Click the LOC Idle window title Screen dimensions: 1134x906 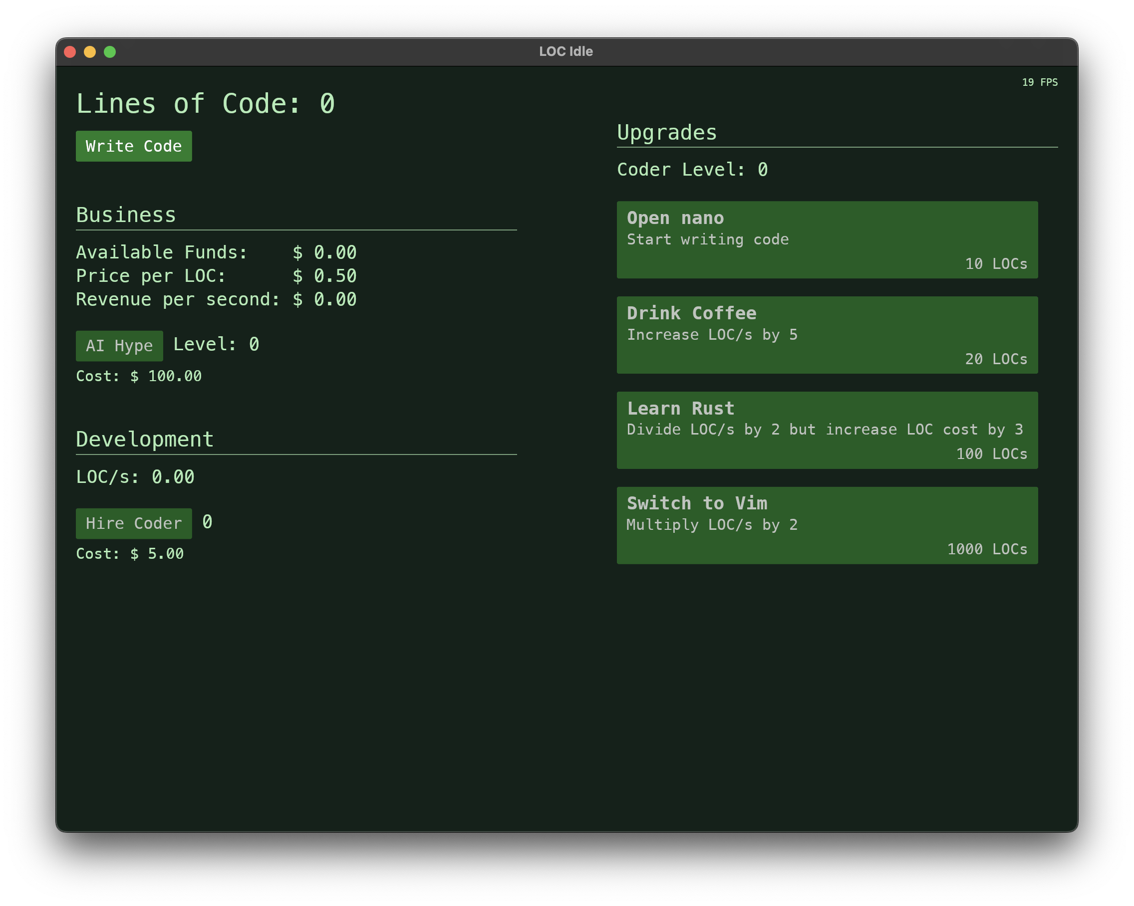[566, 51]
